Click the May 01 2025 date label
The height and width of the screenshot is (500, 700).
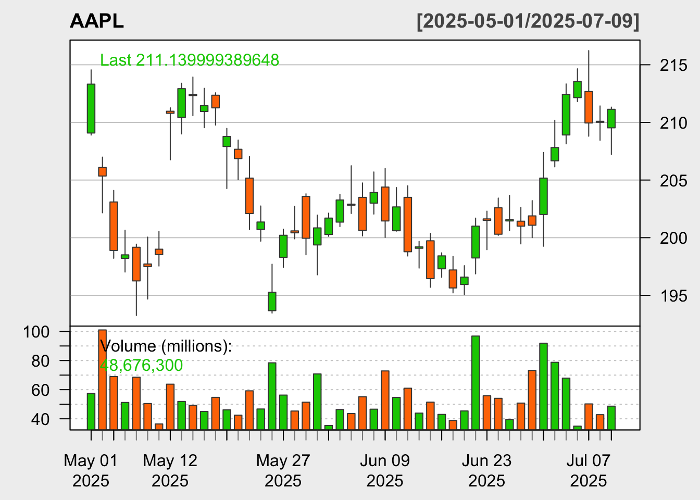pos(91,470)
